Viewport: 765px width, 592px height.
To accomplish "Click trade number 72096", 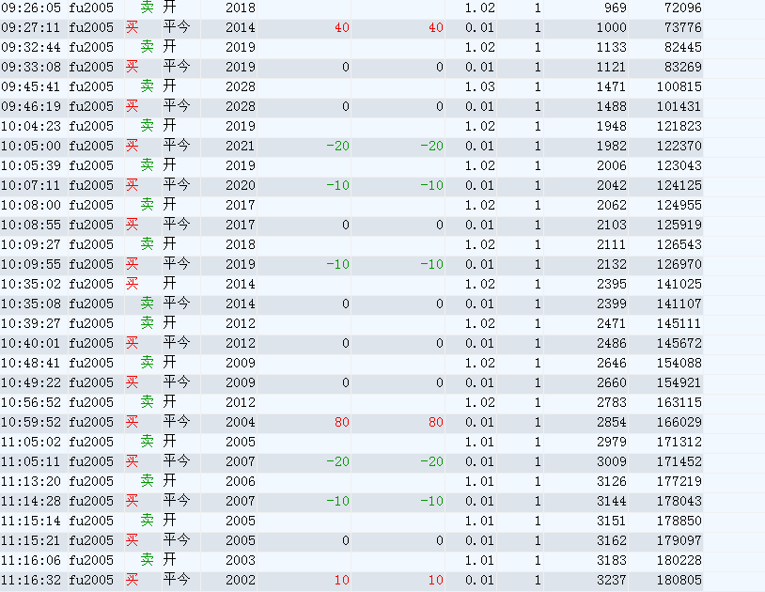I will coord(681,8).
